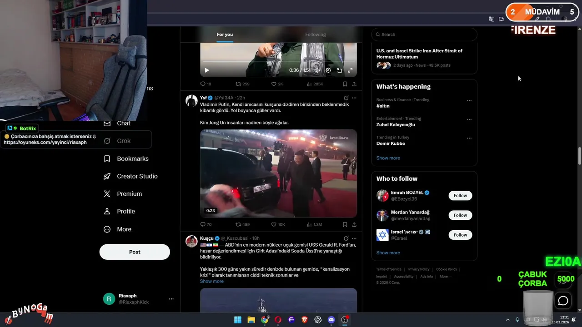582x327 pixels.
Task: Repost the Ysf post with 489 reposts
Action: tap(242, 224)
